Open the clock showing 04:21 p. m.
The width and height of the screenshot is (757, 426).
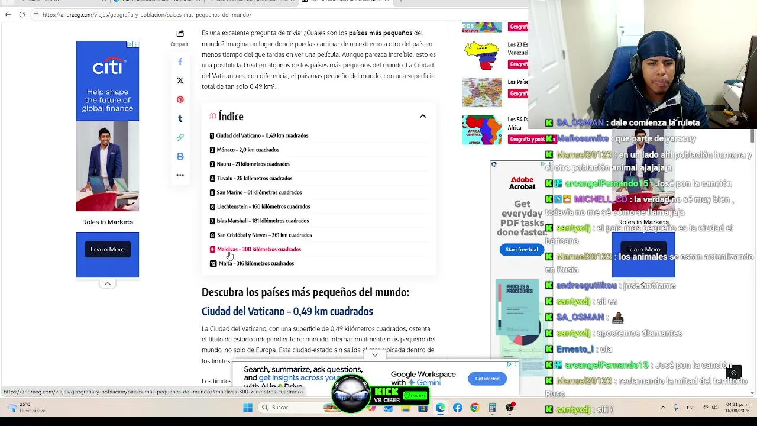738,408
